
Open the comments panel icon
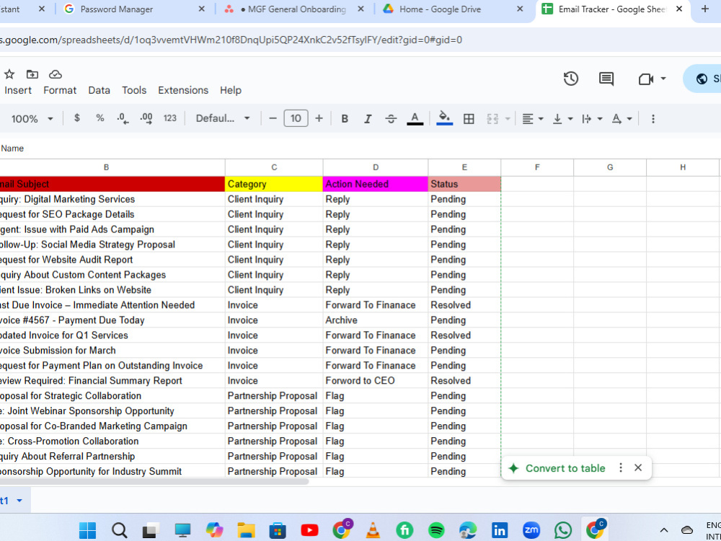point(606,79)
